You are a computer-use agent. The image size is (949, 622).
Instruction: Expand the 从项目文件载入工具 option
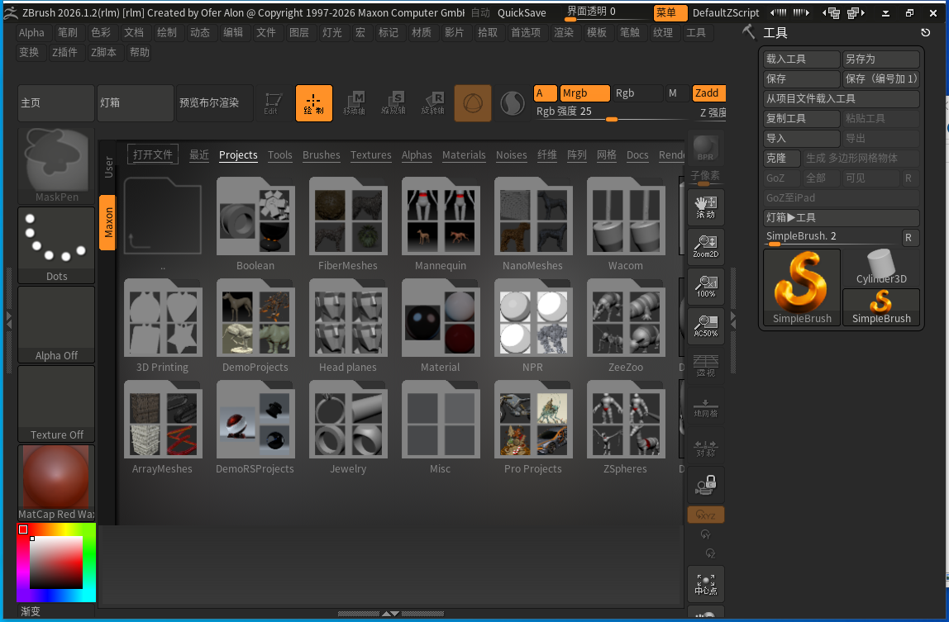click(841, 98)
